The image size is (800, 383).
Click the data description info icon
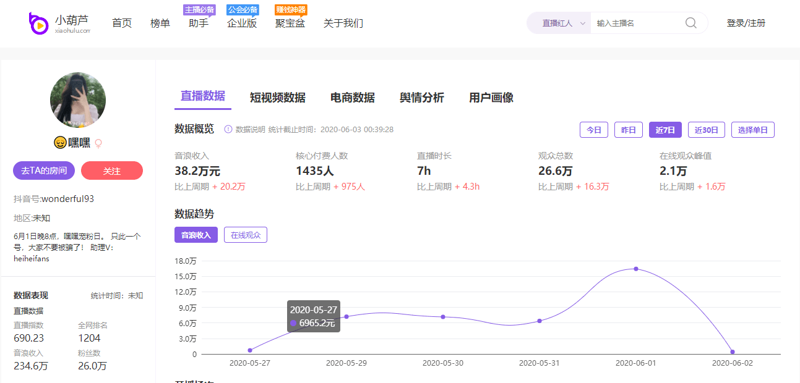pyautogui.click(x=228, y=130)
